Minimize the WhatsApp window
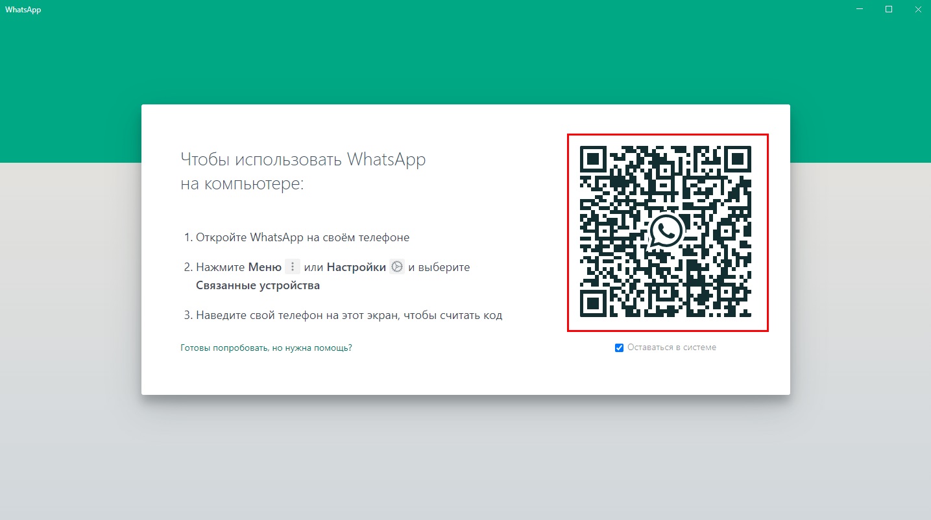Screen dimensions: 931x520 point(860,10)
